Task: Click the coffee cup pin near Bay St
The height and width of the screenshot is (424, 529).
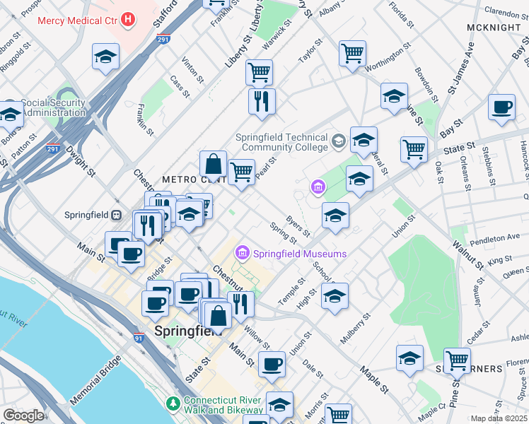Action: point(501,107)
